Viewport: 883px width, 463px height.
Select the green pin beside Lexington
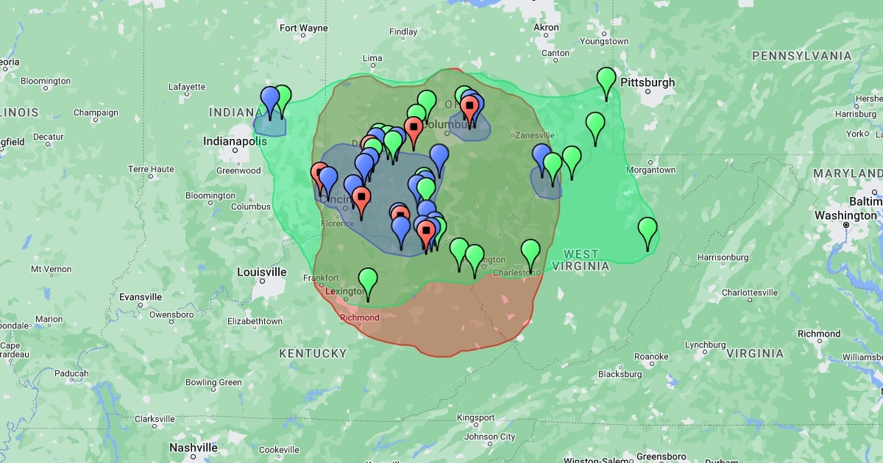coord(368,281)
